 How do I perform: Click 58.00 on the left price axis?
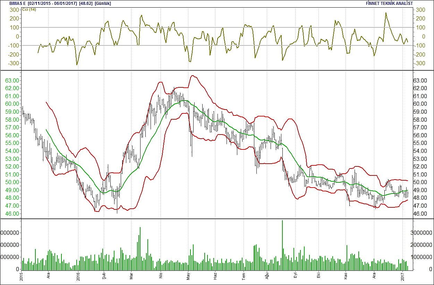tap(11, 120)
